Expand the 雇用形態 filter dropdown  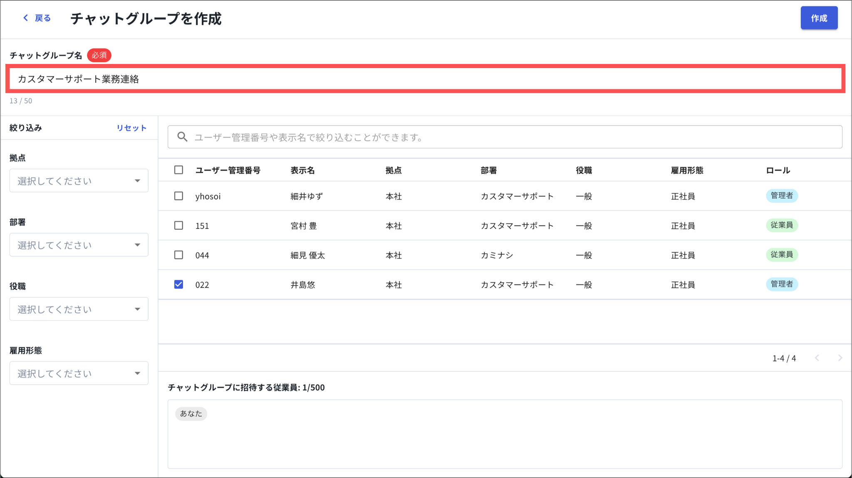[x=79, y=373]
